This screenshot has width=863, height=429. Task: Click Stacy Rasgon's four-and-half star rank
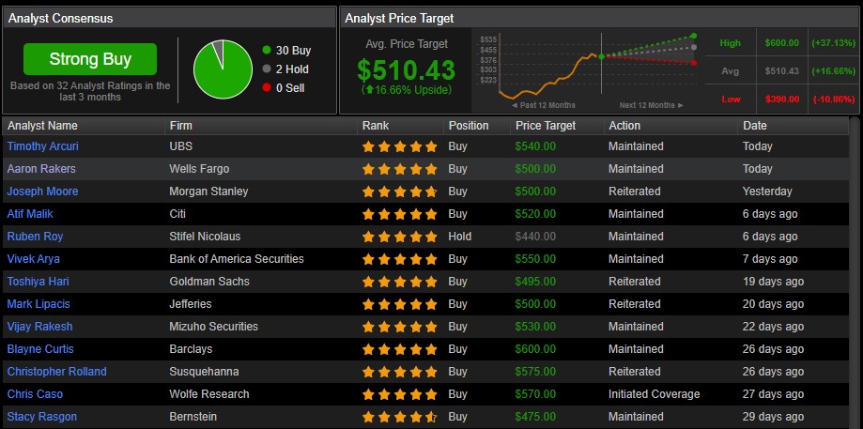pos(400,418)
